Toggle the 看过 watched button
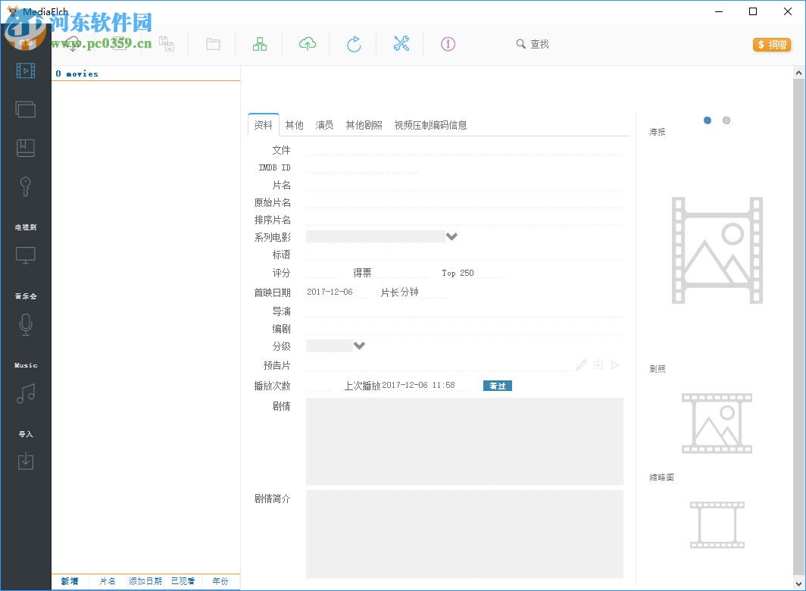This screenshot has height=591, width=806. pyautogui.click(x=497, y=386)
